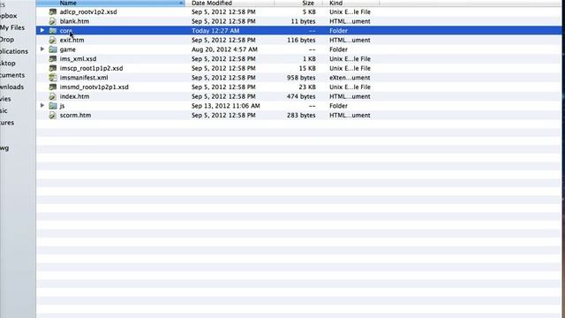Open Dropbox in the sidebar
565x318 pixels.
[8, 16]
